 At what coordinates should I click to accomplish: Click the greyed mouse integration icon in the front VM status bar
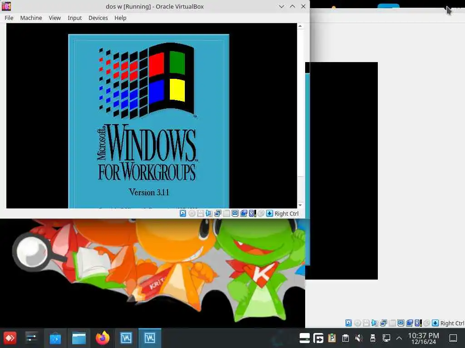(x=261, y=213)
